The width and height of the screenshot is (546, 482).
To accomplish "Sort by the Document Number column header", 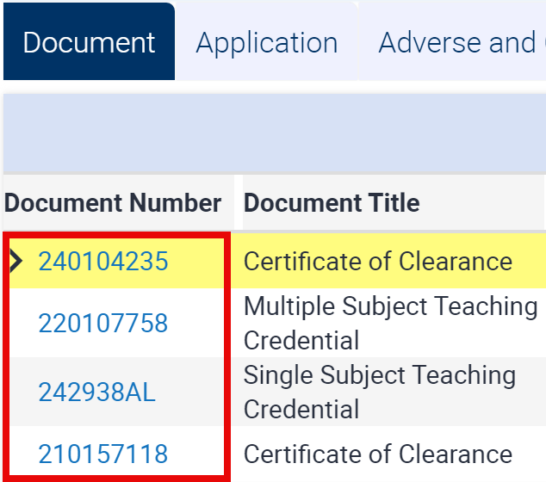I will pyautogui.click(x=113, y=203).
